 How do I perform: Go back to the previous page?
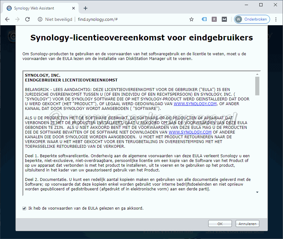click(7, 19)
